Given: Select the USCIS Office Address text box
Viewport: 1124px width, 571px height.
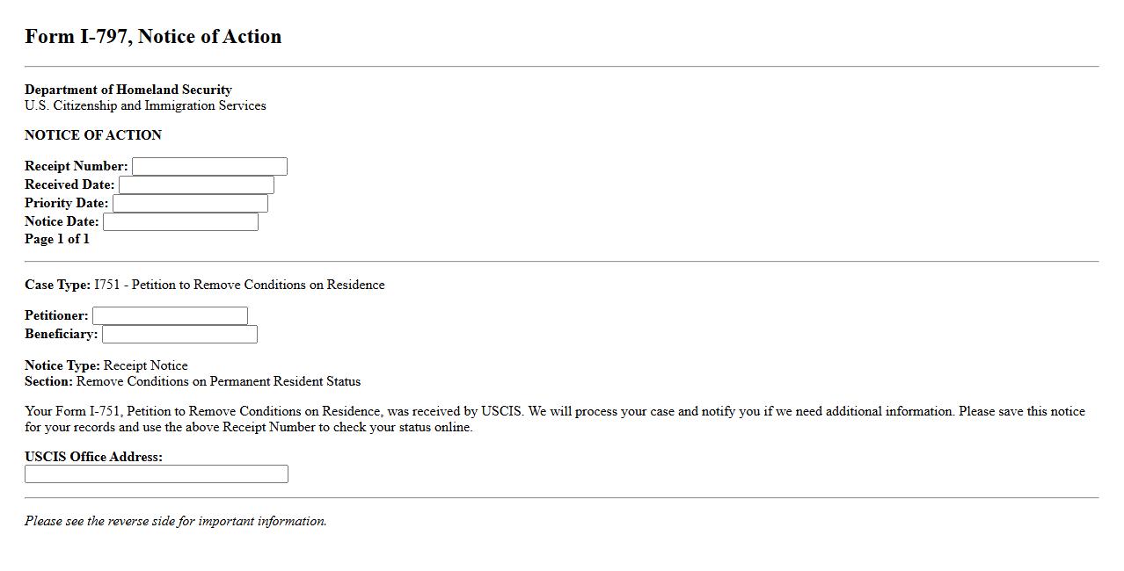Looking at the screenshot, I should [x=157, y=474].
